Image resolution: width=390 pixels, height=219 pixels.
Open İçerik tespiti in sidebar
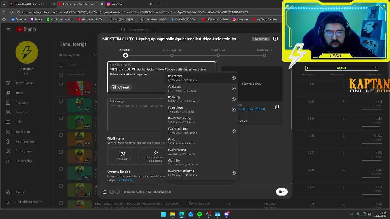[24, 132]
